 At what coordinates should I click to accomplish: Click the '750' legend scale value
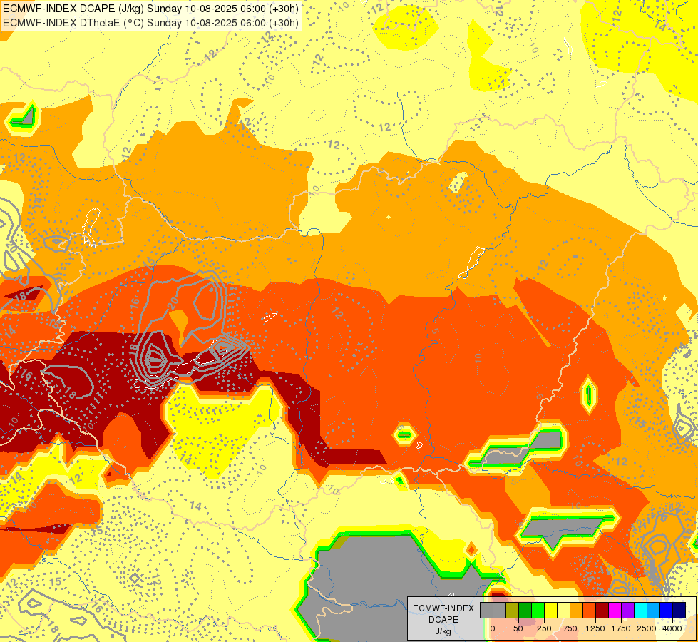570,628
